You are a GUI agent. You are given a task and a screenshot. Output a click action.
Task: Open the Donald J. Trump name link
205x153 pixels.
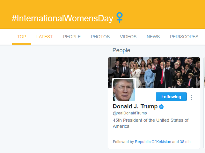[135, 106]
